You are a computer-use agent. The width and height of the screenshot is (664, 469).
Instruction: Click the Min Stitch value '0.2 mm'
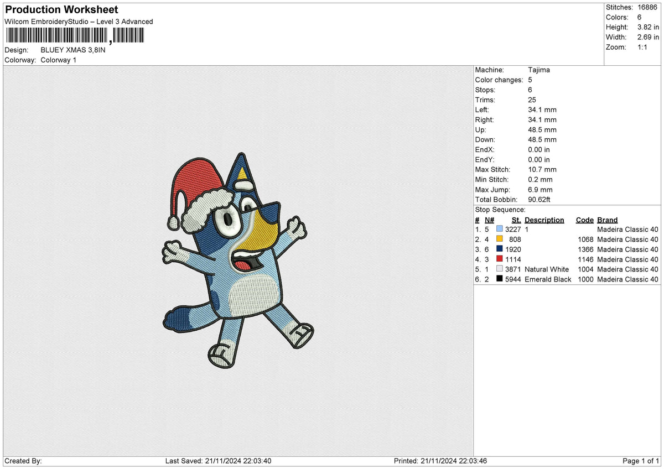[541, 179]
